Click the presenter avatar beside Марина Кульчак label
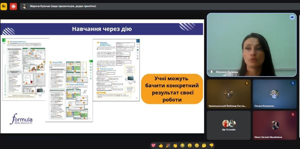This screenshot has width=300, height=149. (24, 6)
